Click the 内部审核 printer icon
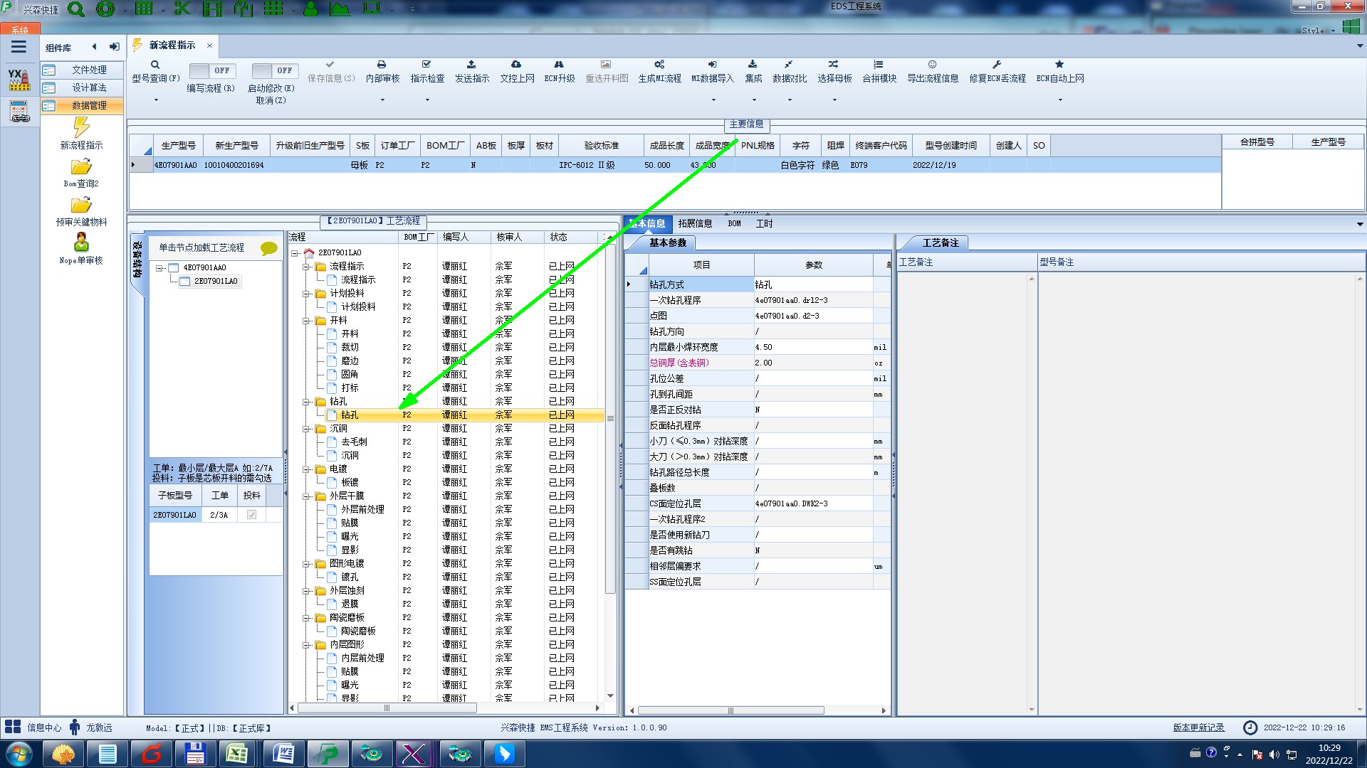The height and width of the screenshot is (768, 1367). point(382,65)
